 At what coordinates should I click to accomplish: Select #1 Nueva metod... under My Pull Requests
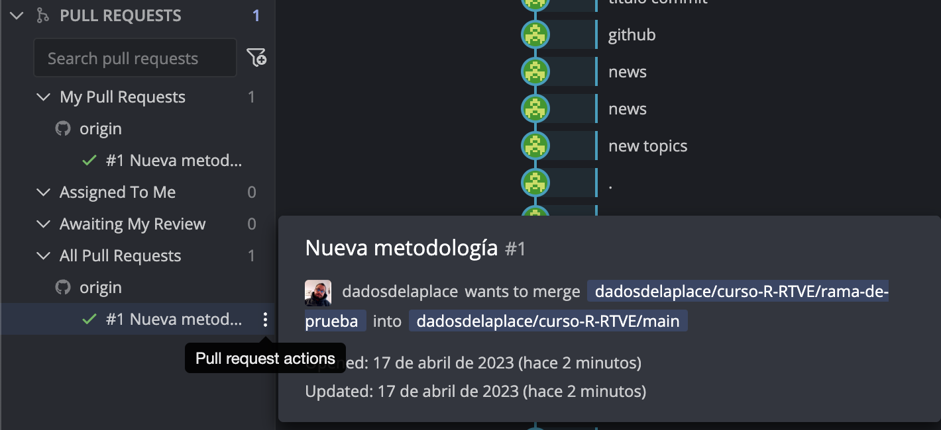coord(174,161)
